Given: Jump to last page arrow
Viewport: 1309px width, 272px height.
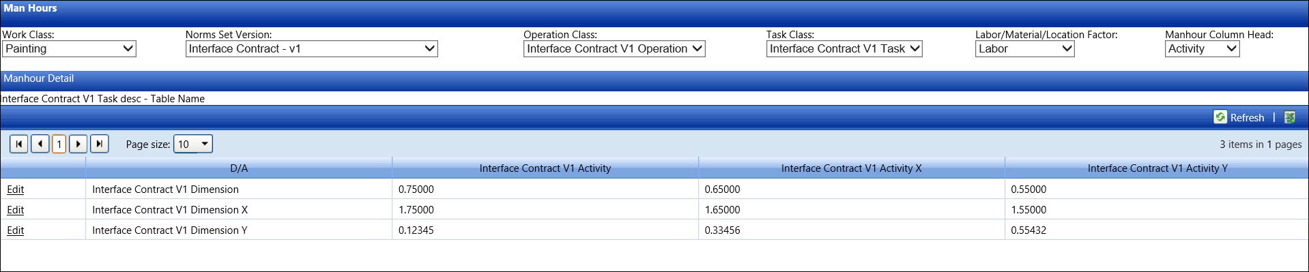Looking at the screenshot, I should click(x=100, y=144).
